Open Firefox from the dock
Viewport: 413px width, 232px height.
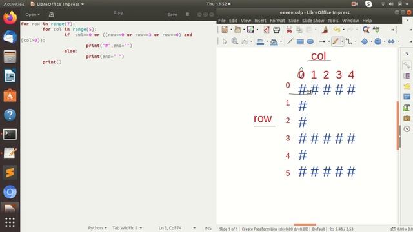(10, 18)
